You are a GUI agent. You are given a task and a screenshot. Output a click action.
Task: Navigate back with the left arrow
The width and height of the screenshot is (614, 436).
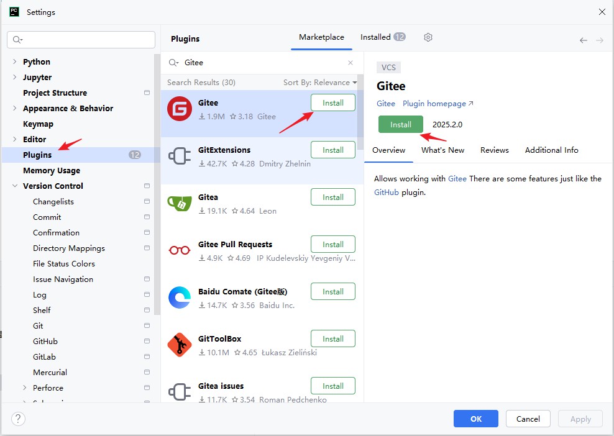584,40
